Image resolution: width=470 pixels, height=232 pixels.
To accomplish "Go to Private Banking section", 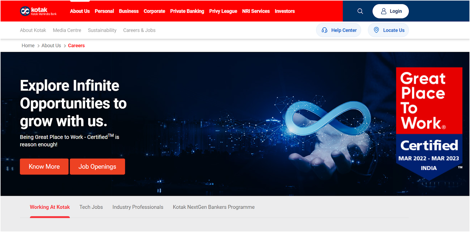I will pyautogui.click(x=187, y=11).
